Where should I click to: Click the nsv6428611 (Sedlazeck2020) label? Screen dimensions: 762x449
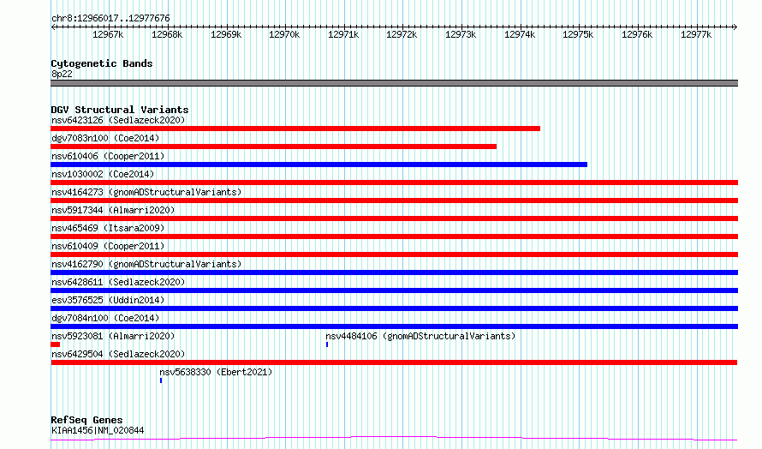118,282
